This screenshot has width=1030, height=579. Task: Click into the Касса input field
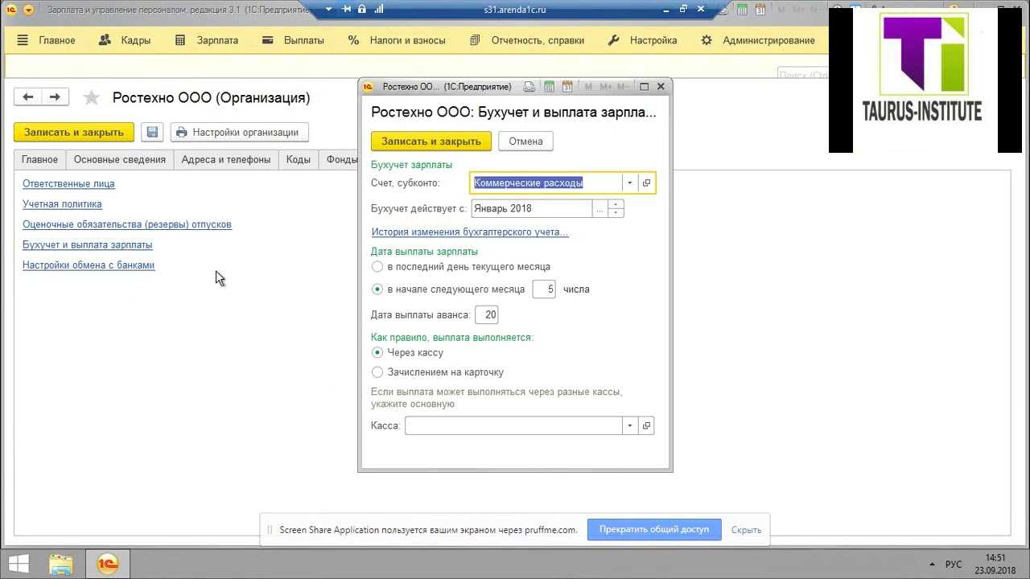click(x=513, y=425)
